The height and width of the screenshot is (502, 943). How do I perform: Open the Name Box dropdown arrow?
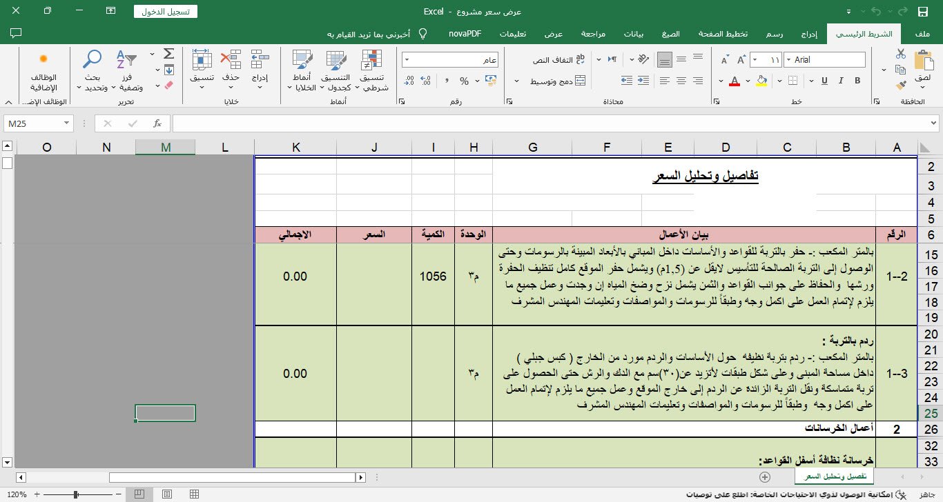tap(67, 123)
